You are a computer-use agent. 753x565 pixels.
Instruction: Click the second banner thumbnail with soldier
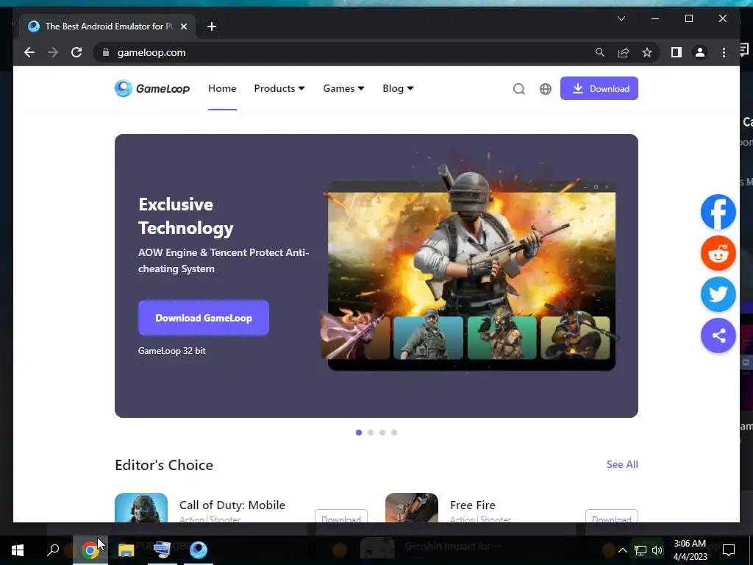tap(428, 338)
